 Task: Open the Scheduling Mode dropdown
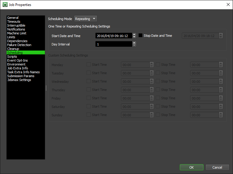(85, 19)
